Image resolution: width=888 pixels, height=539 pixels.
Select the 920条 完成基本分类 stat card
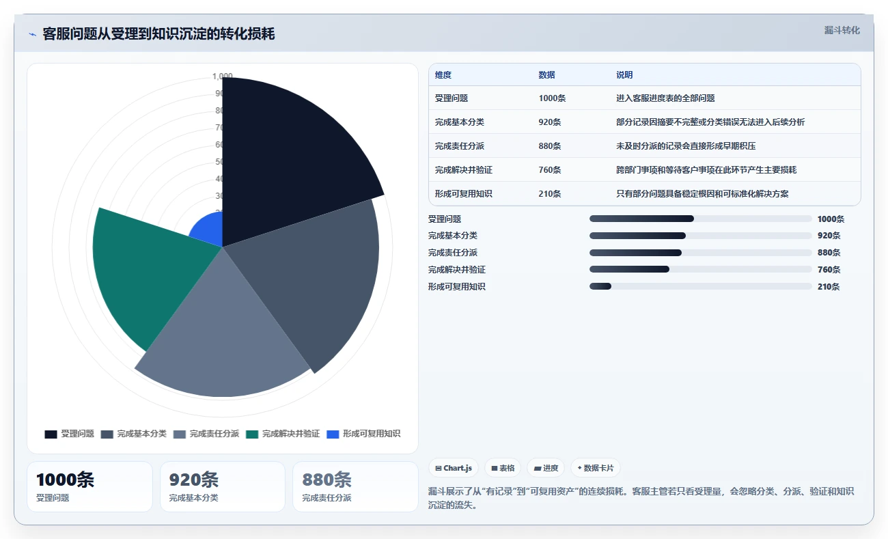point(222,486)
